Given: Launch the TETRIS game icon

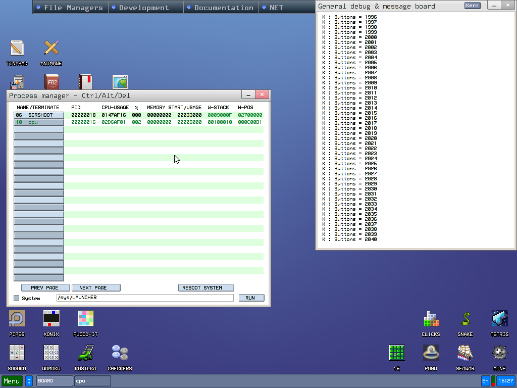Looking at the screenshot, I should tap(499, 319).
